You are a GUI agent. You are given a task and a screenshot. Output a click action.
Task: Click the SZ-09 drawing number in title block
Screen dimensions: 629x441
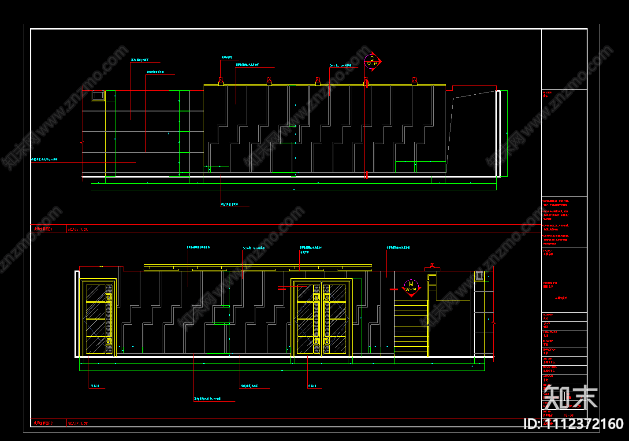pos(569,415)
